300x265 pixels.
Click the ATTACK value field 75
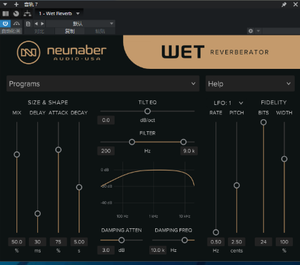tap(58, 242)
